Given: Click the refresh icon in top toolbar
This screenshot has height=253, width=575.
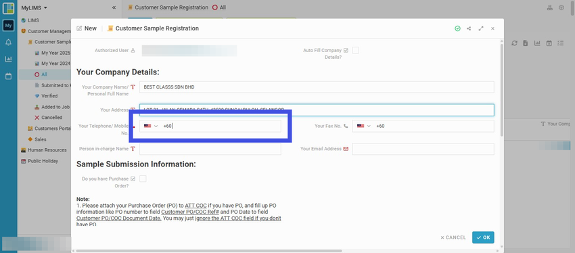Looking at the screenshot, I should [515, 43].
